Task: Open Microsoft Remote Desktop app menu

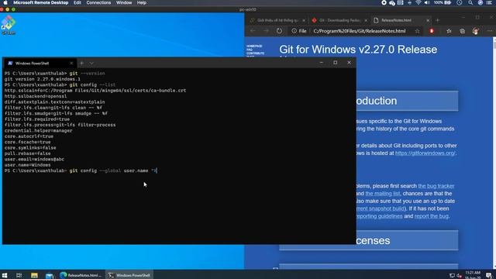Action: (41, 2)
